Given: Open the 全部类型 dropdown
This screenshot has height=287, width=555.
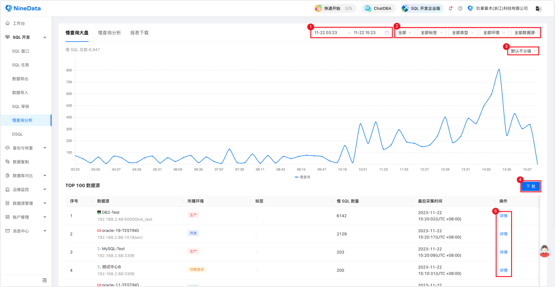Looking at the screenshot, I should 463,32.
